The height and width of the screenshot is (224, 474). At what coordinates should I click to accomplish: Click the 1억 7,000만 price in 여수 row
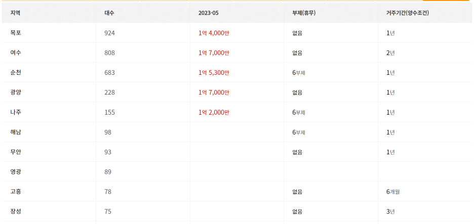pos(214,53)
